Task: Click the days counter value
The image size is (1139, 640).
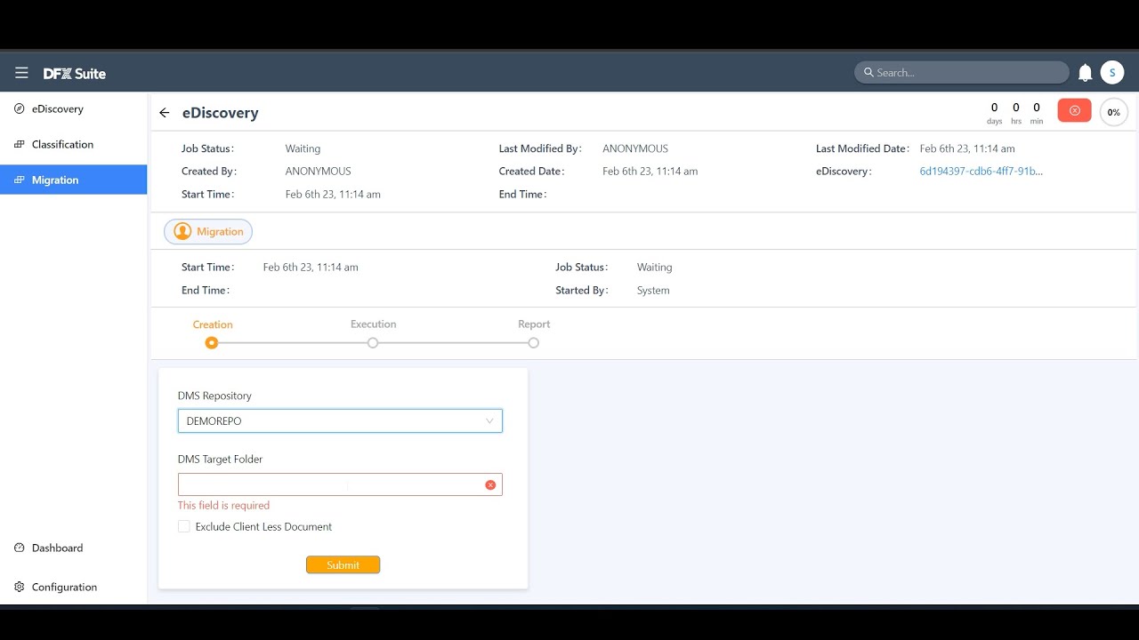Action: point(994,108)
